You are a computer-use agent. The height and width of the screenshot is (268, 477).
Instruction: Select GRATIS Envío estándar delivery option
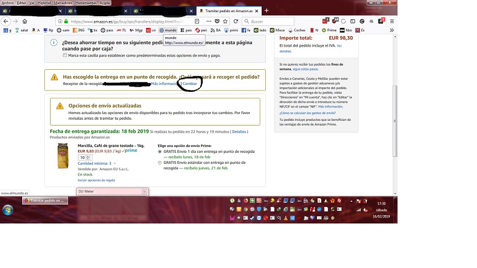[160, 163]
